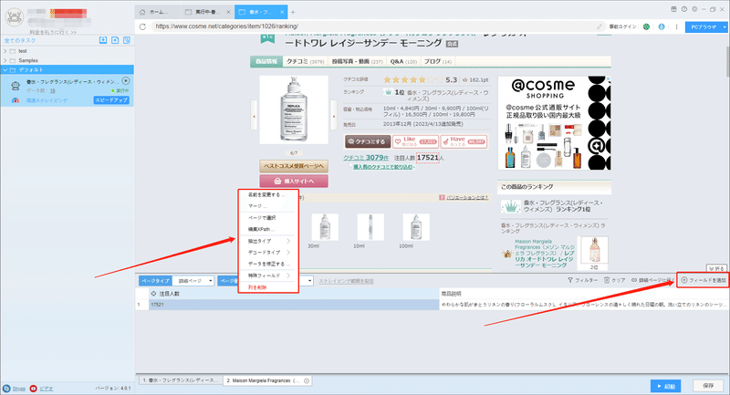Click the スピードアップ button

point(111,100)
